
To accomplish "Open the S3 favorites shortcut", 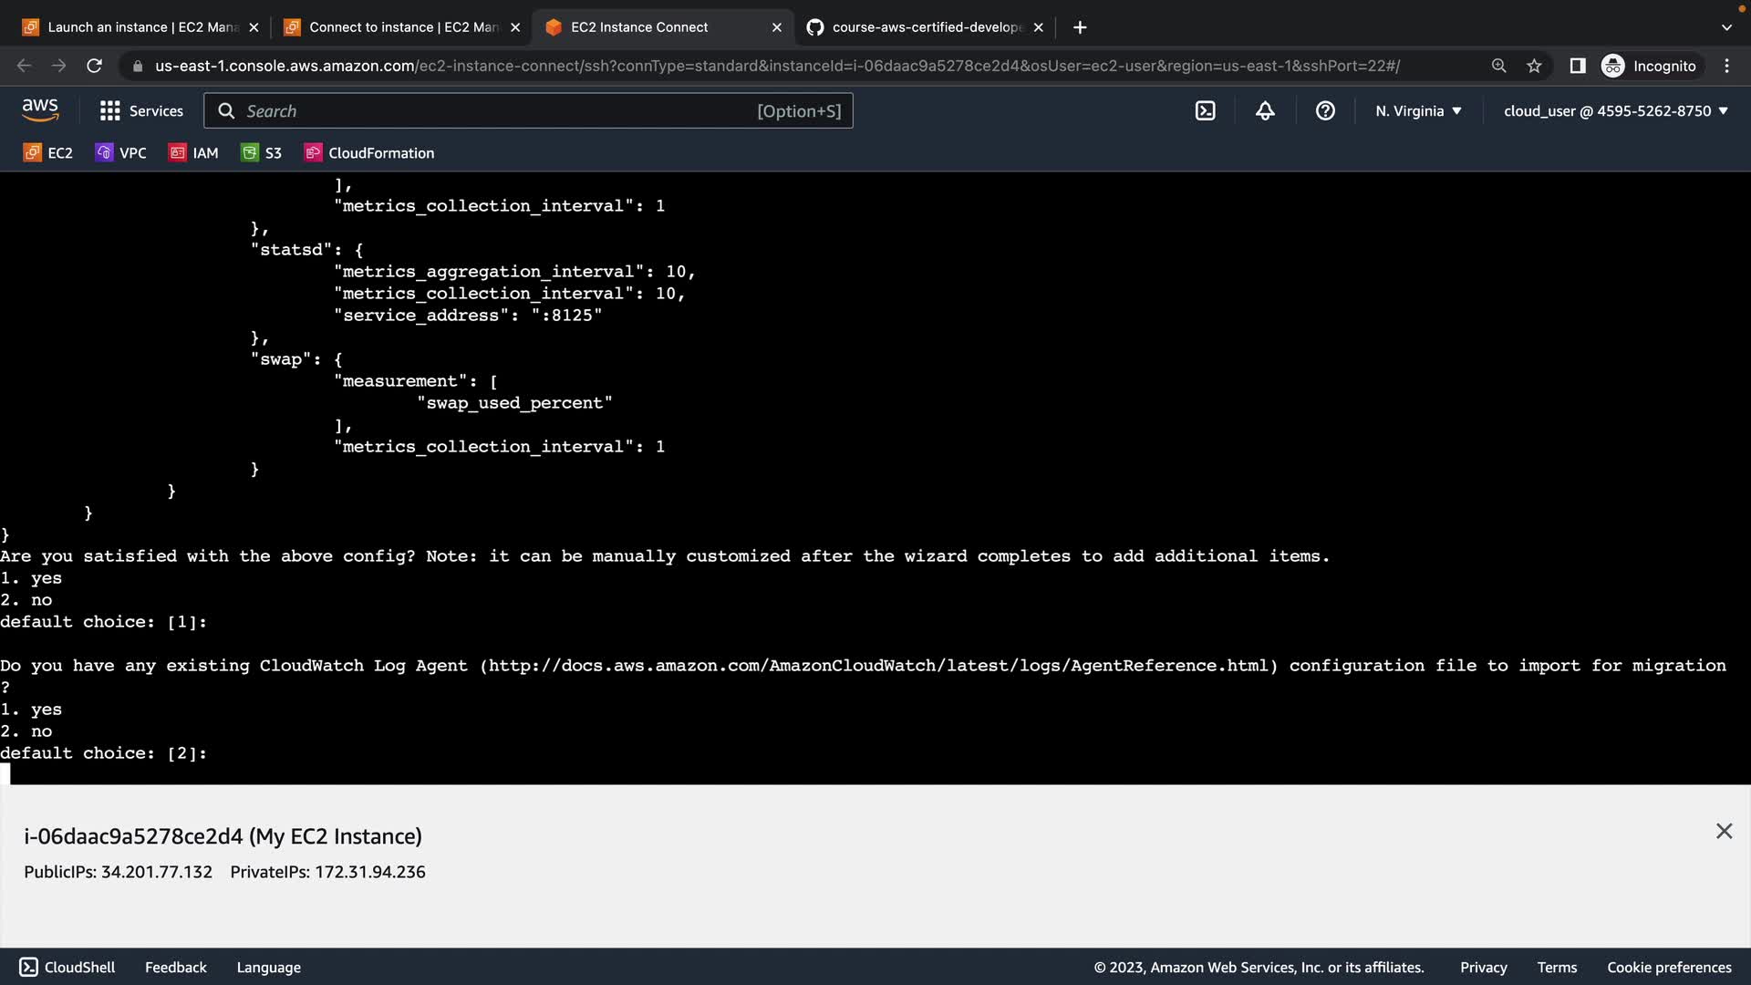I will (x=262, y=153).
